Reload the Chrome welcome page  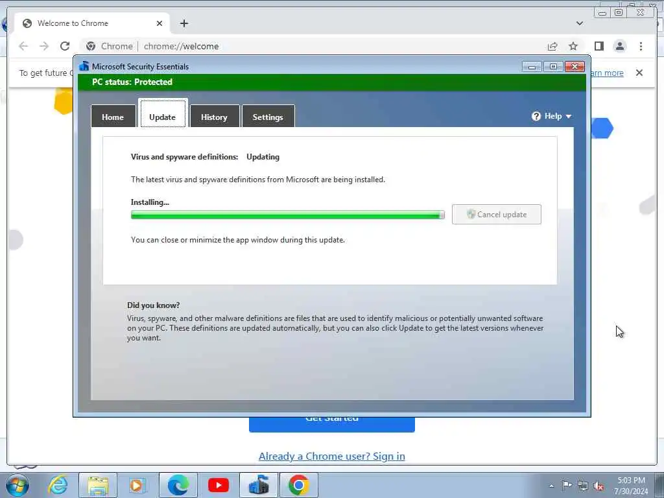(65, 46)
